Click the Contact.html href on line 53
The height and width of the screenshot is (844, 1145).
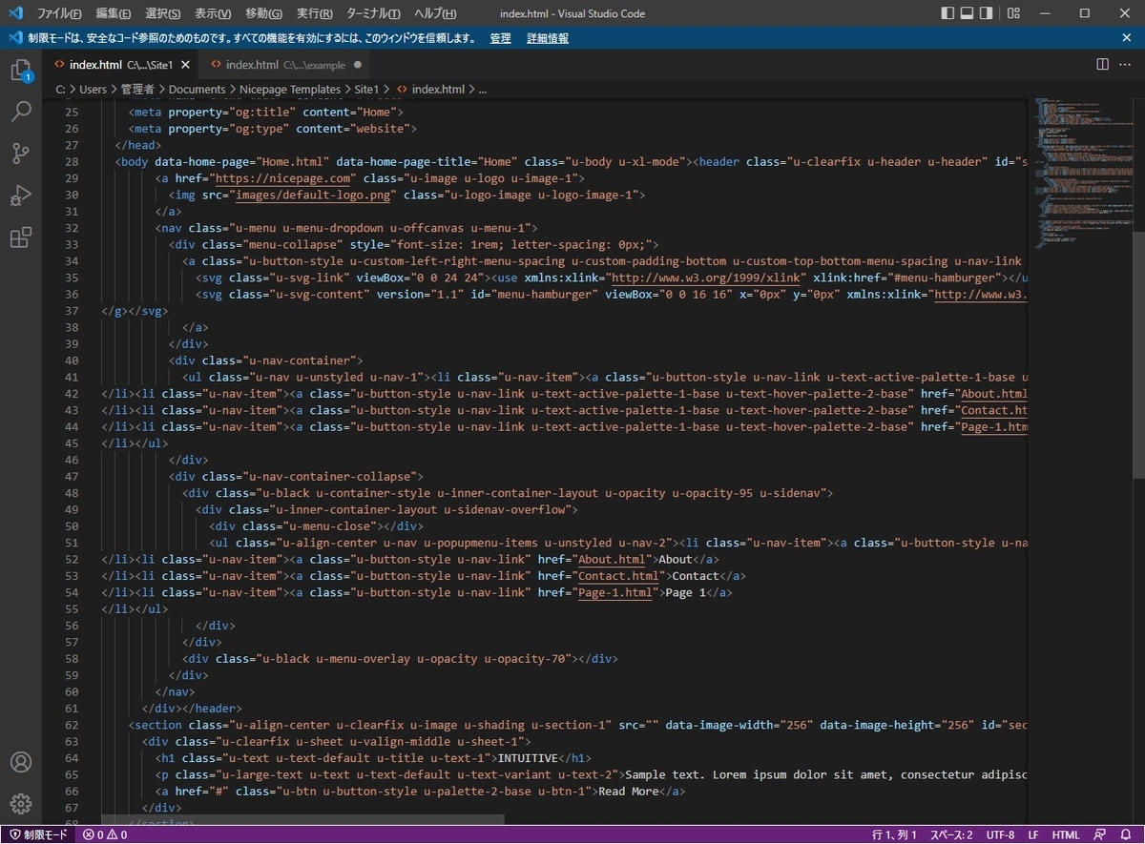620,575
